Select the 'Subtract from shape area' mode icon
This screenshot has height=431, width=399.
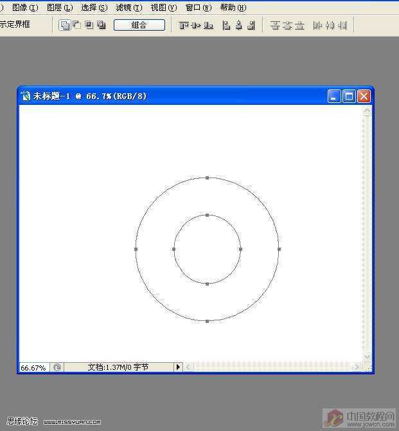click(x=76, y=25)
